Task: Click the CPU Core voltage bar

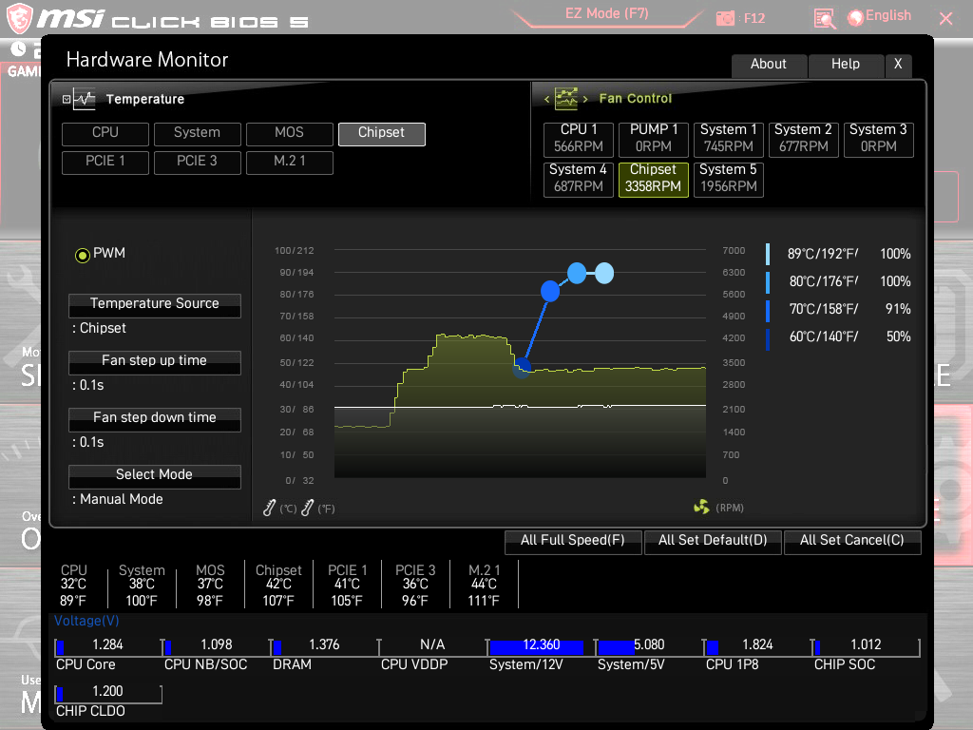Action: point(108,646)
